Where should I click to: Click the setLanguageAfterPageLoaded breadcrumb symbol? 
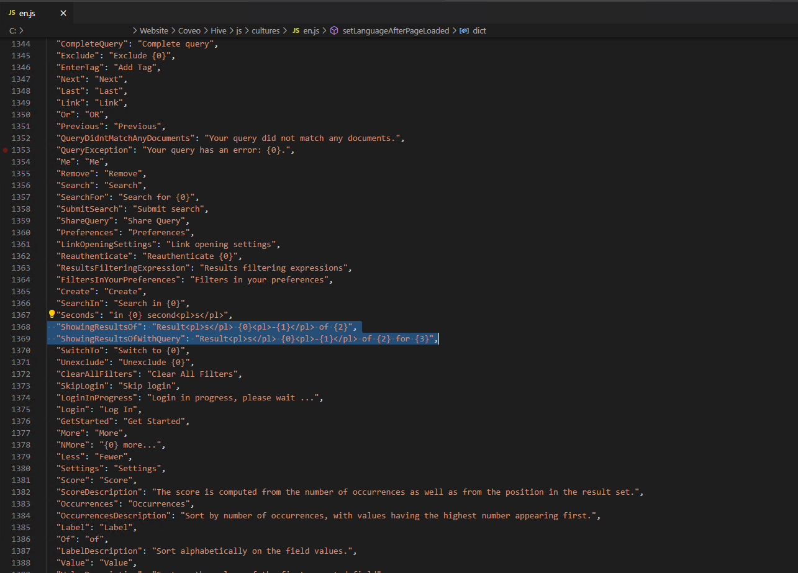(396, 30)
